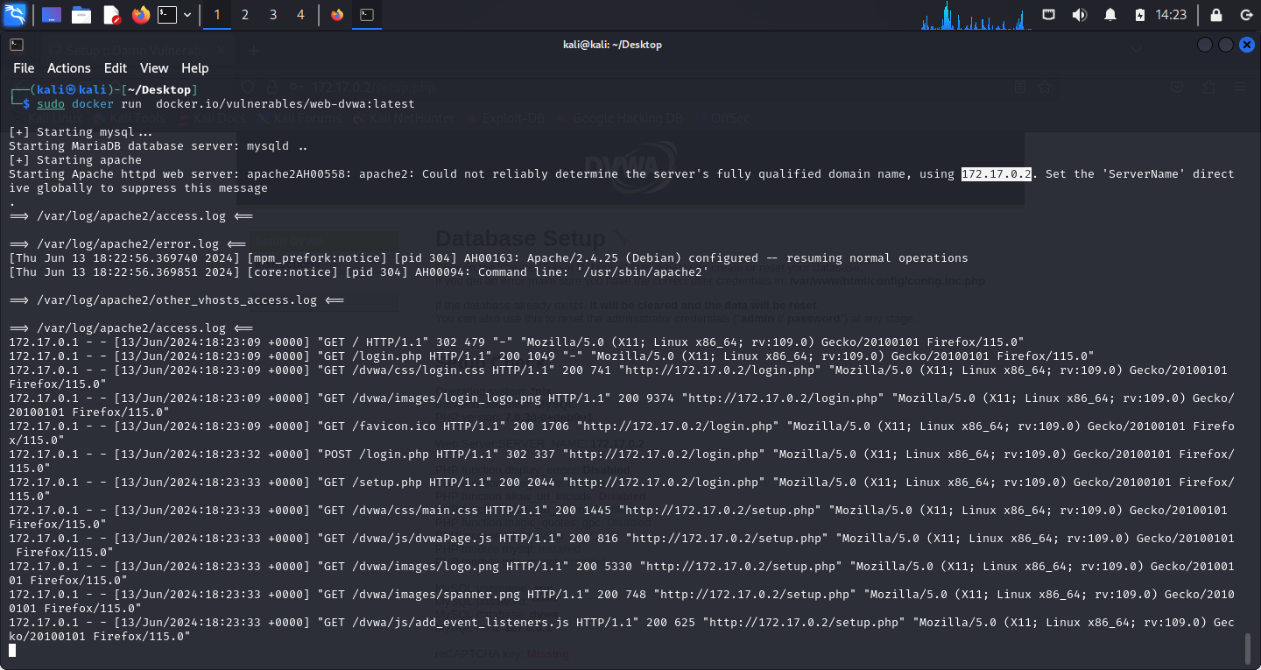The image size is (1261, 670).
Task: Bring the Firefox window forward from taskbar
Action: coord(337,15)
